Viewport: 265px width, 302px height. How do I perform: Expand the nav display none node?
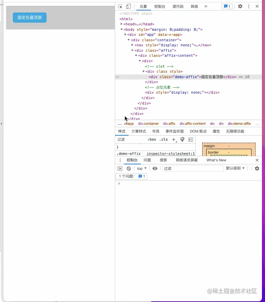click(132, 45)
